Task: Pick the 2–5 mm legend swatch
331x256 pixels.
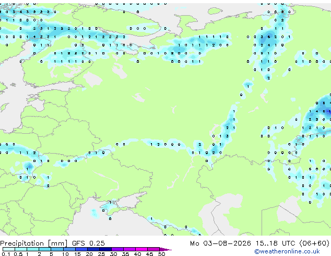Action: pos(45,249)
